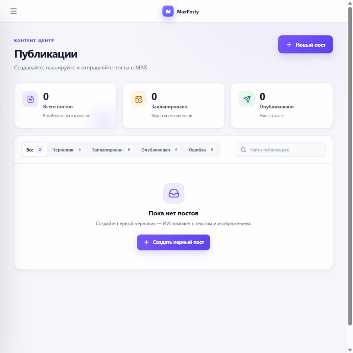The image size is (353, 353).
Task: Click the MaxPosty brand name
Action: tap(188, 12)
